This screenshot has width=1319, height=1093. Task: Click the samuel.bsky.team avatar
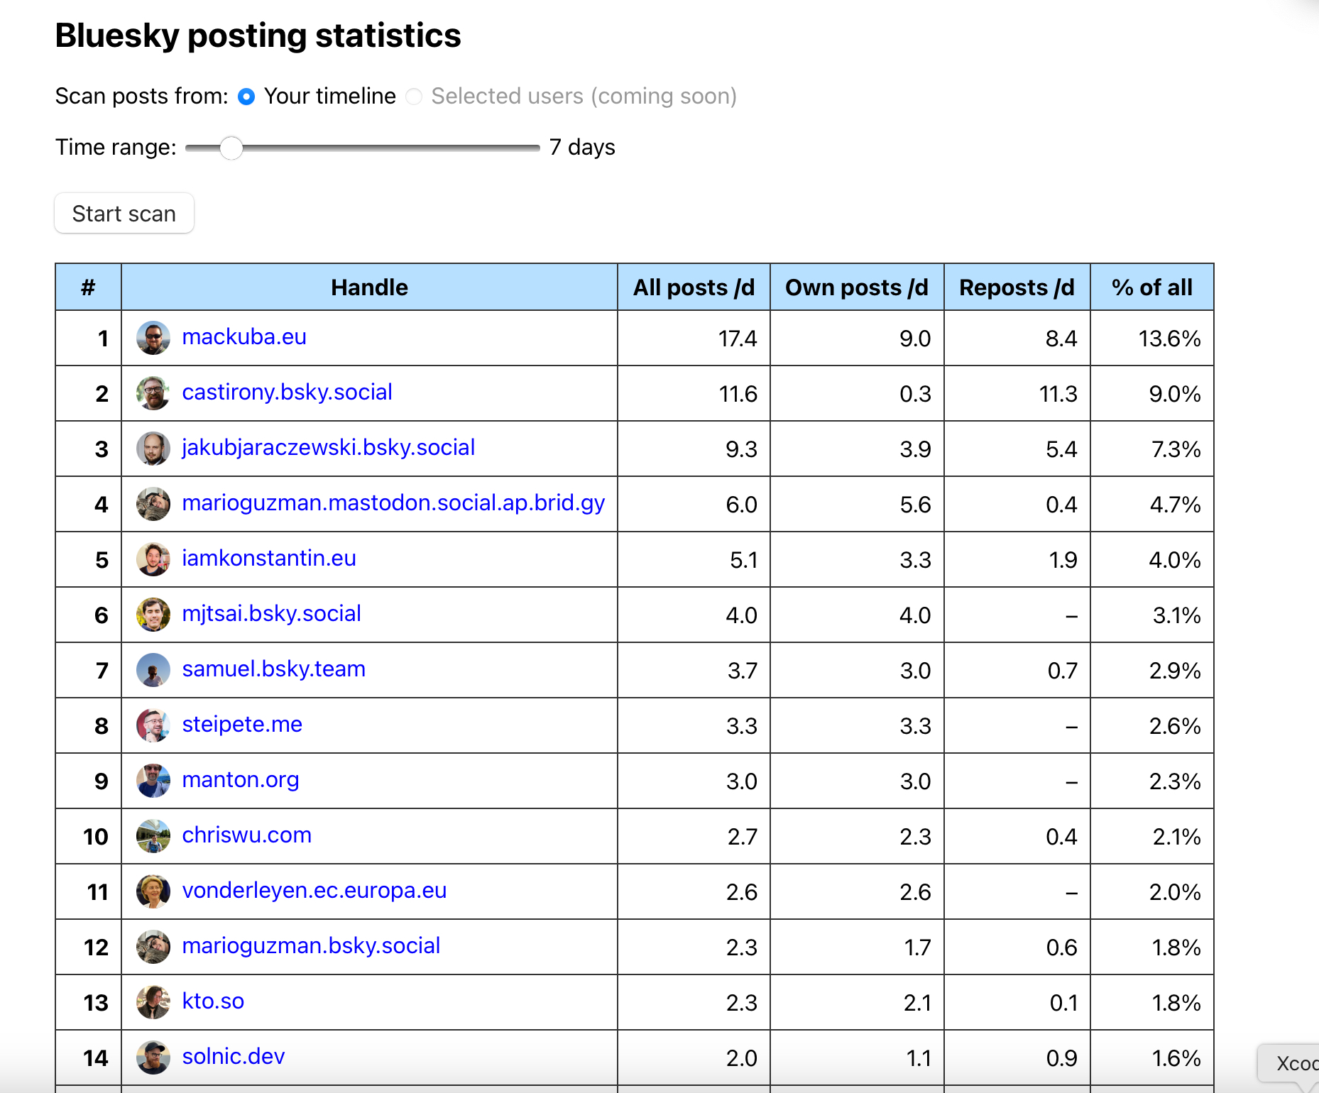click(x=153, y=670)
